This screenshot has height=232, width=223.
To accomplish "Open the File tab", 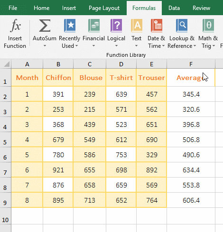I will point(13,8).
